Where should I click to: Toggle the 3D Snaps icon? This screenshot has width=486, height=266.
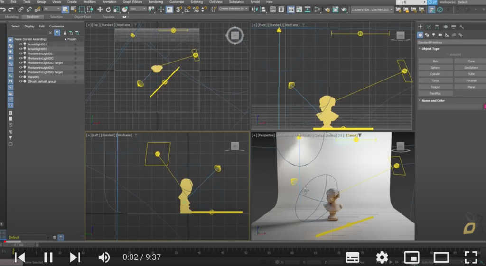(x=179, y=9)
